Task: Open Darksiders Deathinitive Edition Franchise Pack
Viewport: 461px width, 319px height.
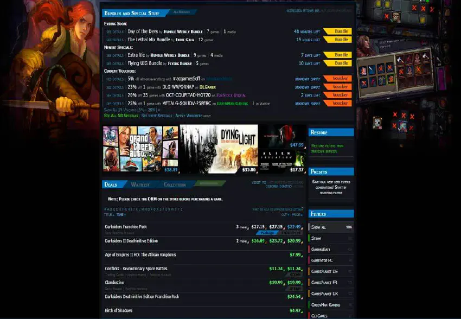Action: coord(142,297)
